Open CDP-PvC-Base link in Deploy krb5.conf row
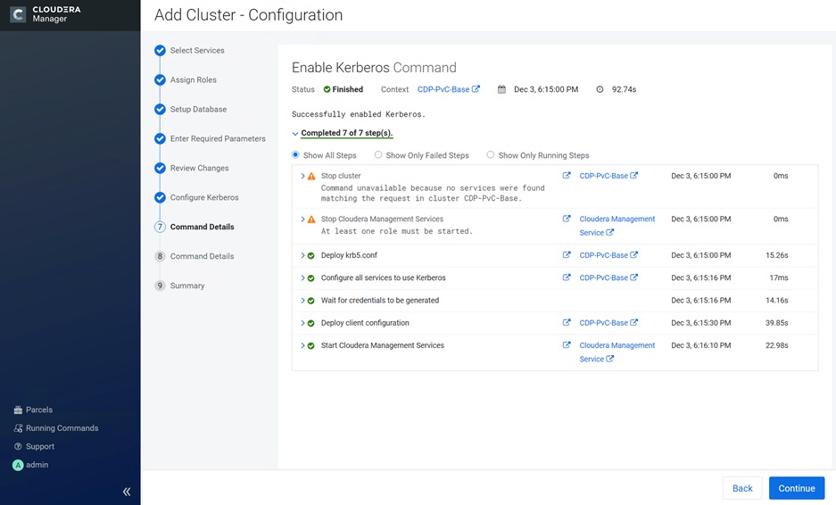The height and width of the screenshot is (505, 836). pos(608,255)
